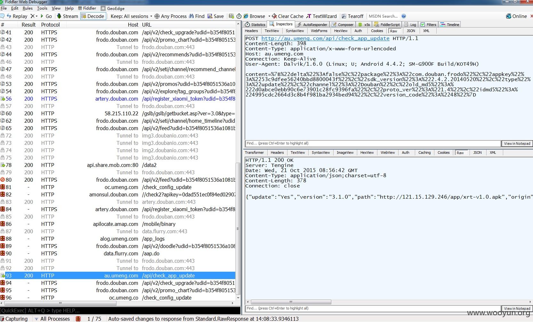Open the help question mark icon

click(x=404, y=16)
